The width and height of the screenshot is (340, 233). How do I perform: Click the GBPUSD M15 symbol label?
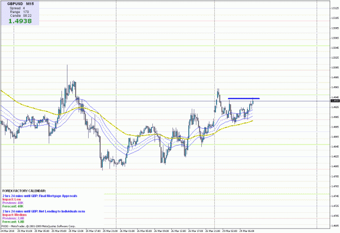[20, 4]
